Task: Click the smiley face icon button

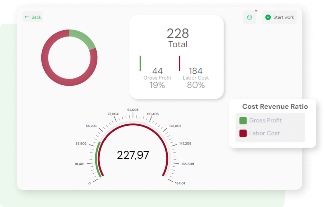Action: (x=249, y=17)
